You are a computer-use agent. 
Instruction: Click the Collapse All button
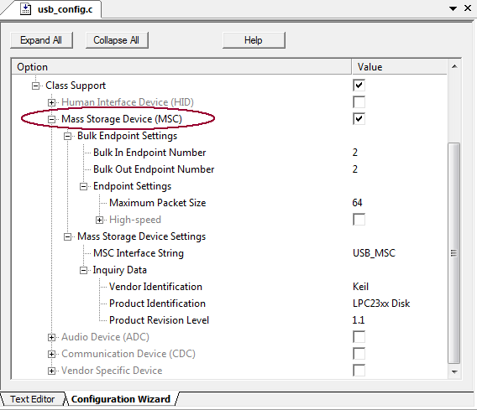point(117,40)
